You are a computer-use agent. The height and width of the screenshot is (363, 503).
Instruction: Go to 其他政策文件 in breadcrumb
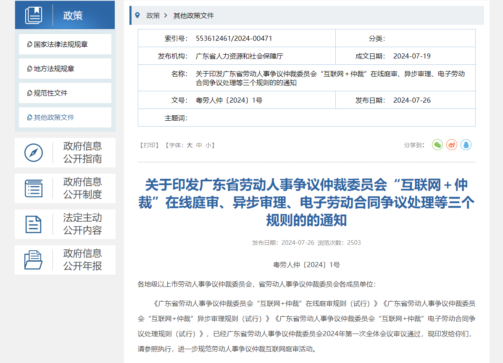click(x=193, y=16)
